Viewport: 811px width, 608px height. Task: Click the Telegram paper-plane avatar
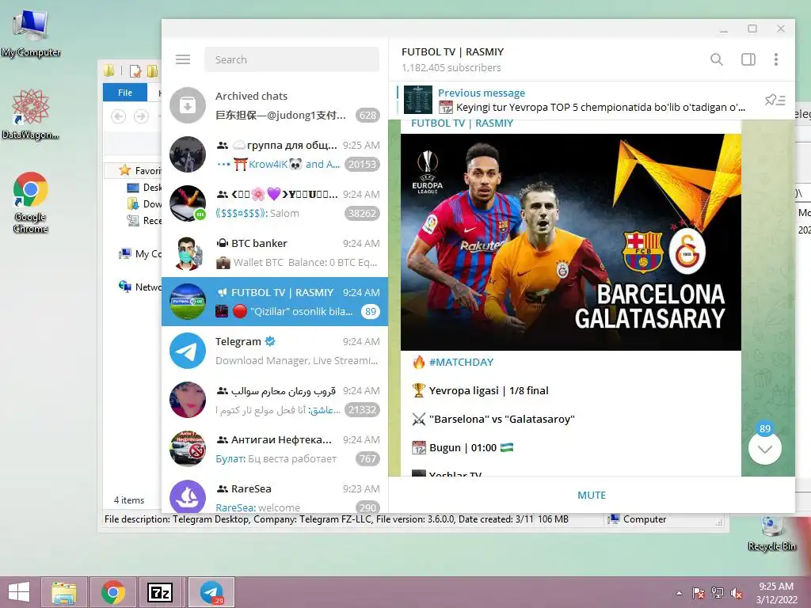click(x=188, y=351)
